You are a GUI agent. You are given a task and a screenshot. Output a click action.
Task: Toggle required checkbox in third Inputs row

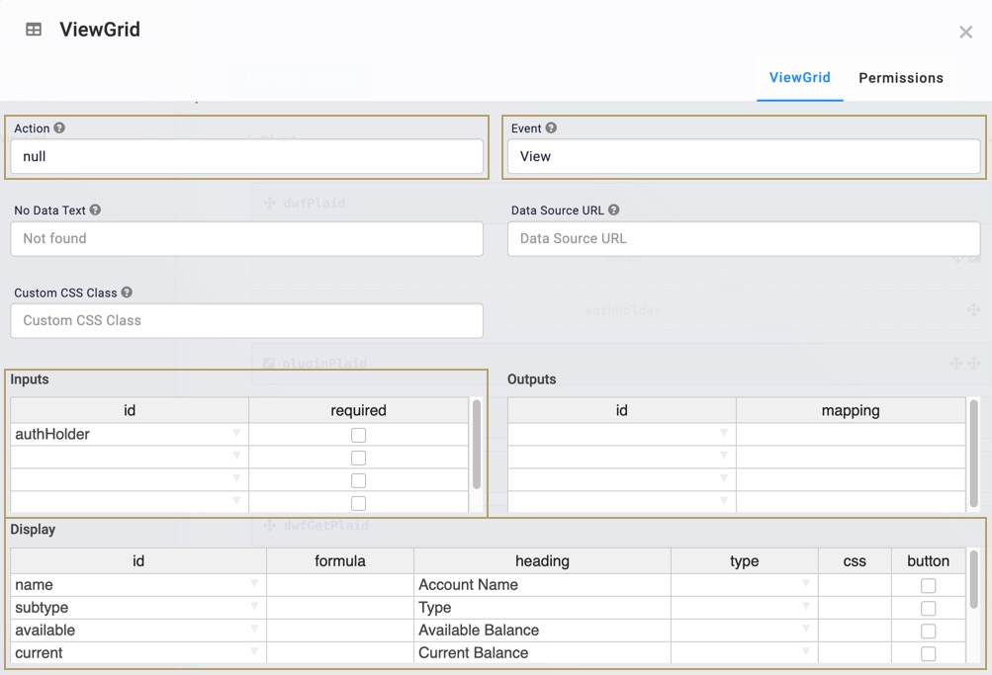click(x=358, y=480)
